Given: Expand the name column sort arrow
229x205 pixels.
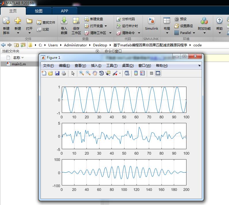Looking at the screenshot, I should [23, 58].
